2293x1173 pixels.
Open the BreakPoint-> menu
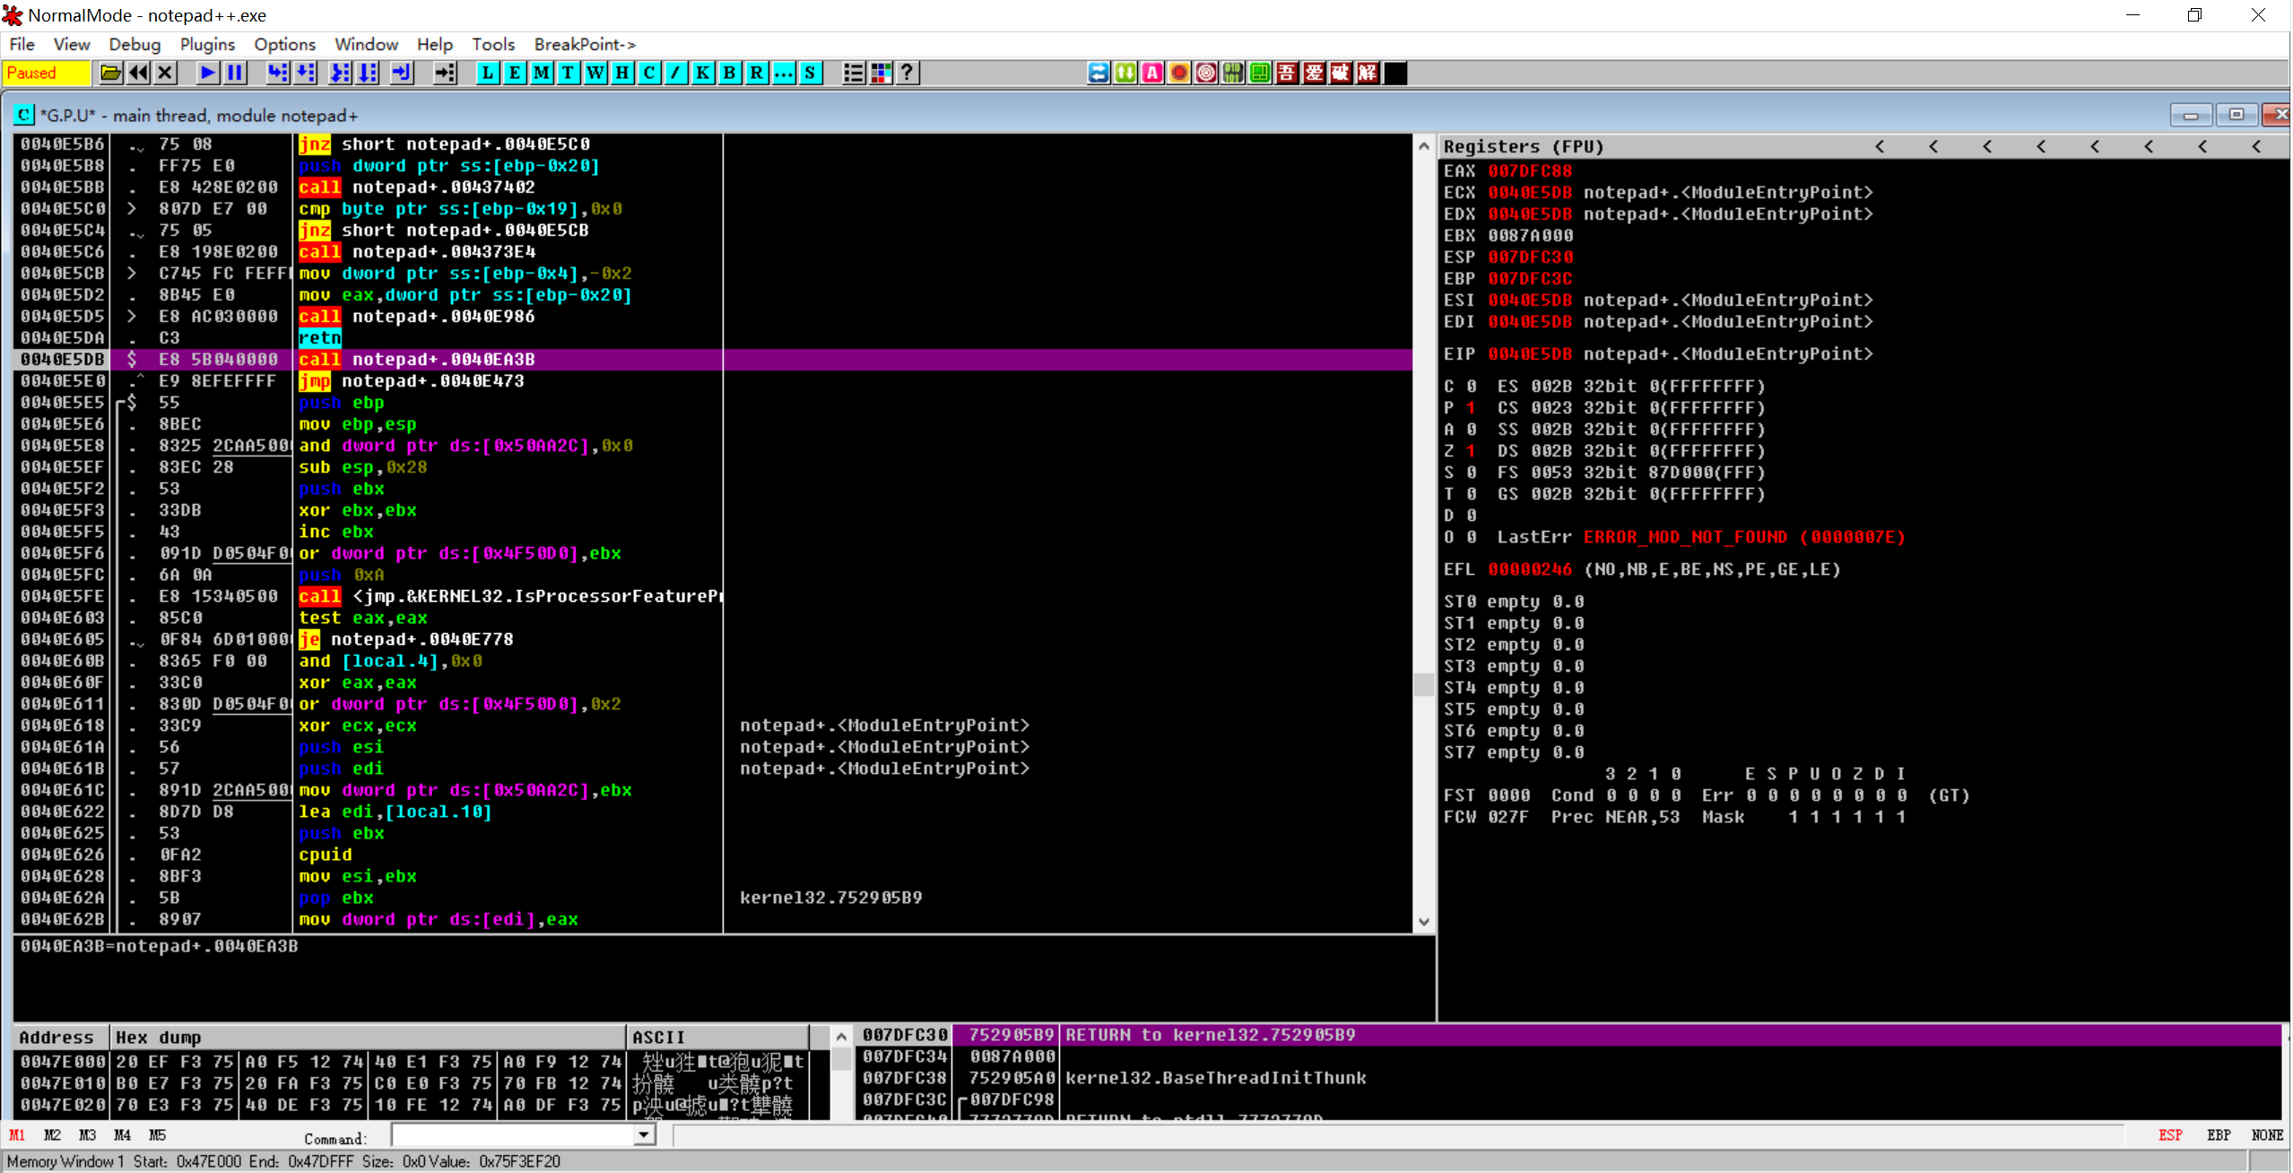(585, 44)
